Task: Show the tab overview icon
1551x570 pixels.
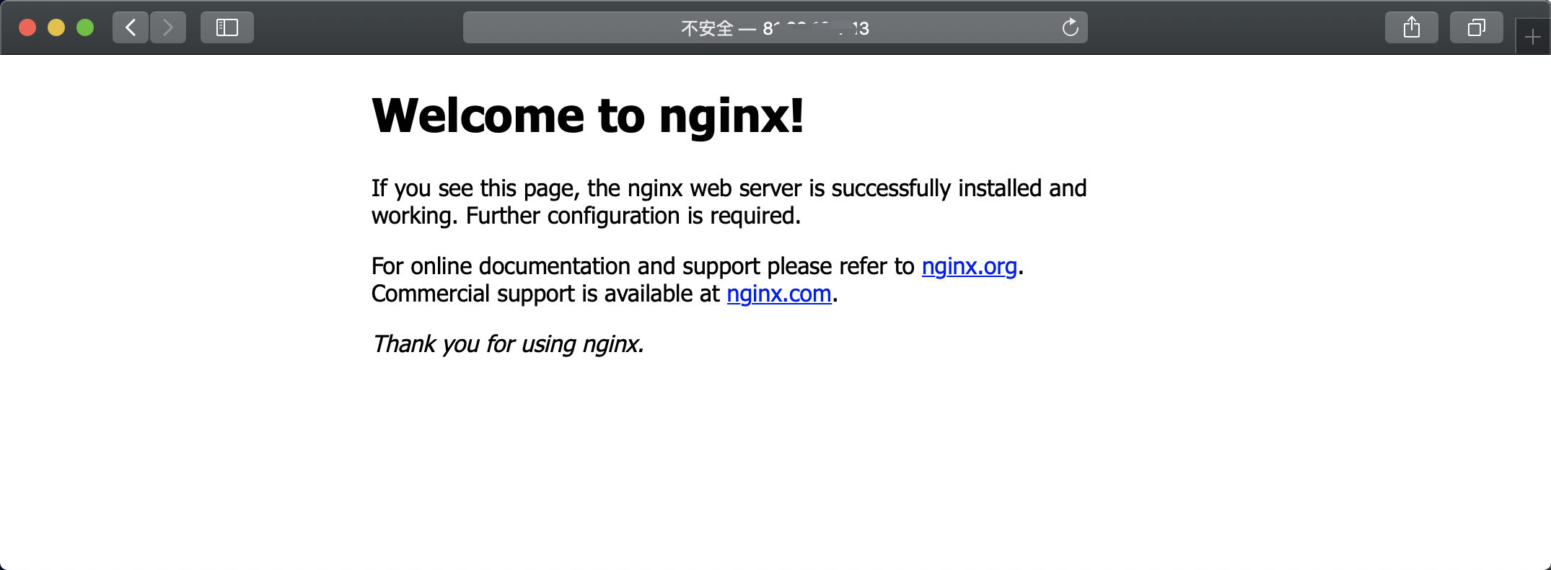Action: 1477,27
